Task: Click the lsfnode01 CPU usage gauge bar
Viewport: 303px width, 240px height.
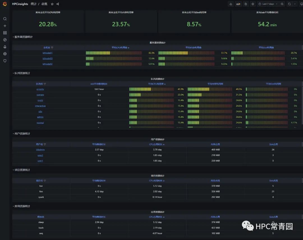Action: pyautogui.click(x=114, y=53)
